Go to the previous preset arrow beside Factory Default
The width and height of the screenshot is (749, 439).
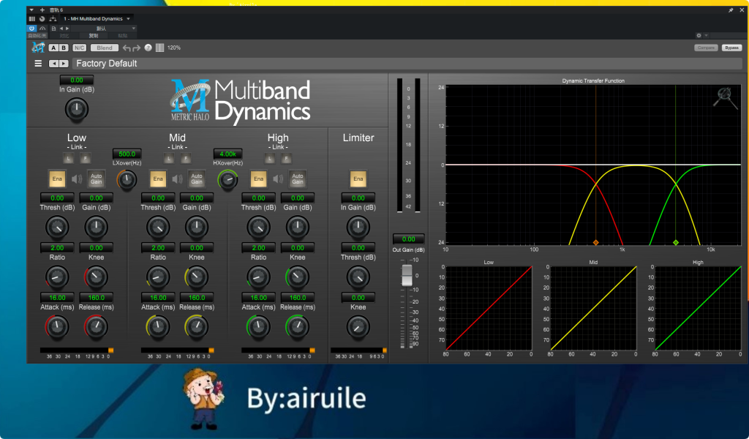(x=54, y=64)
